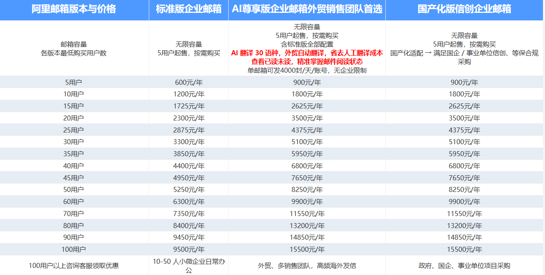Select the 40用户 row label
This screenshot has height=275, width=545.
pos(74,166)
